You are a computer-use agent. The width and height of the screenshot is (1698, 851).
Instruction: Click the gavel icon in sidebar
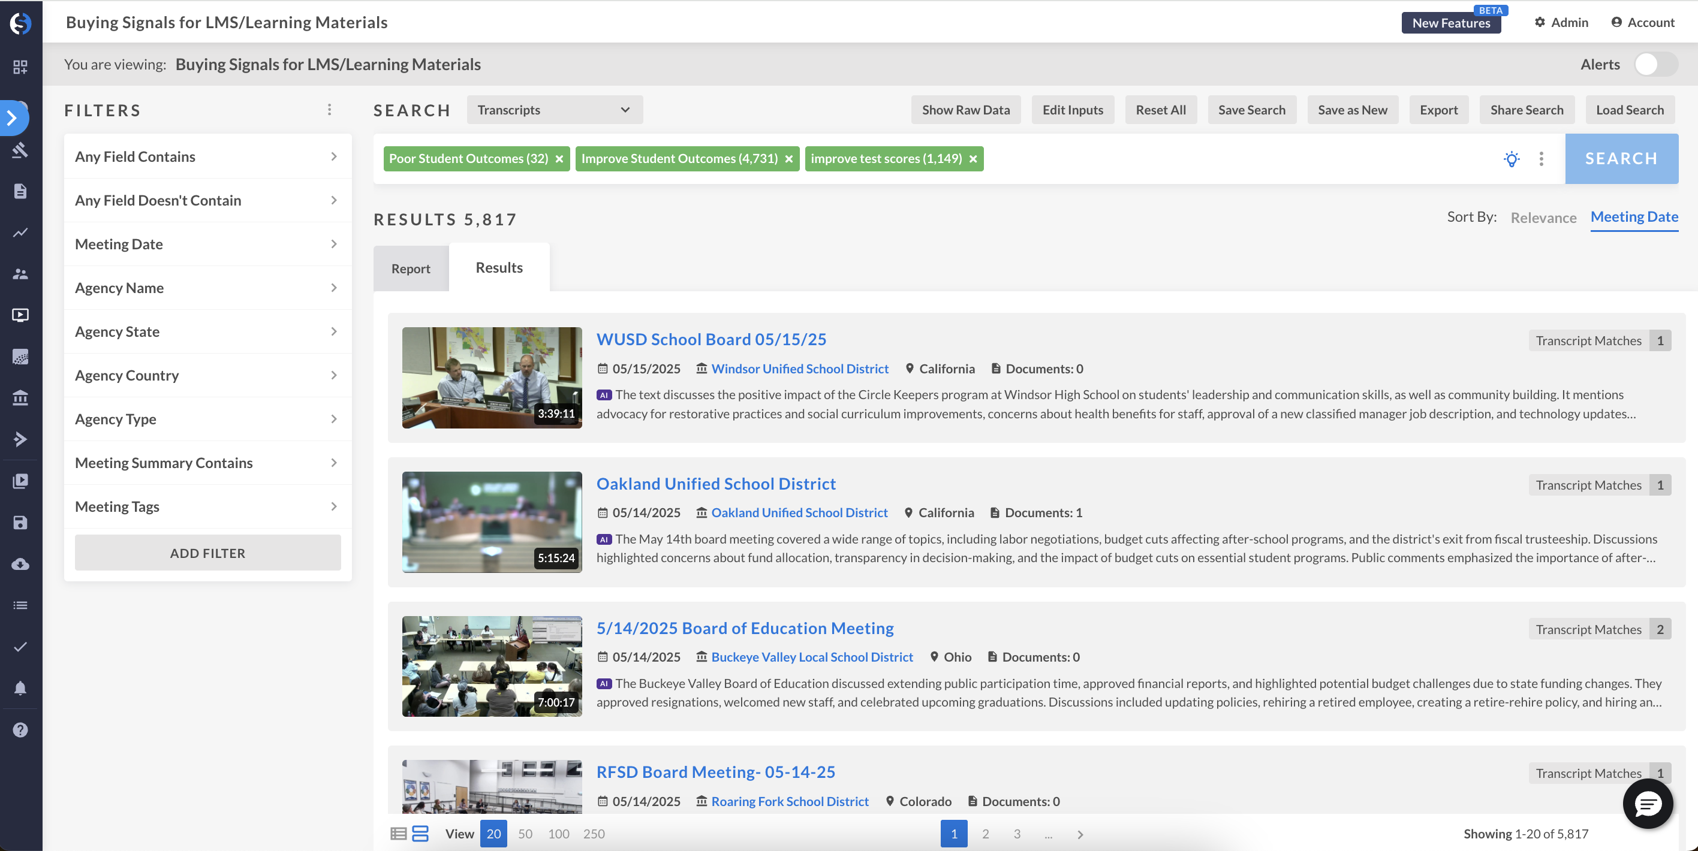tap(20, 150)
